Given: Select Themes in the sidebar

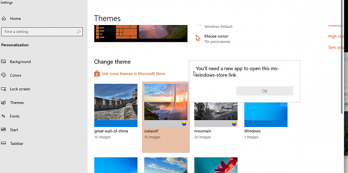Looking at the screenshot, I should pos(17,103).
